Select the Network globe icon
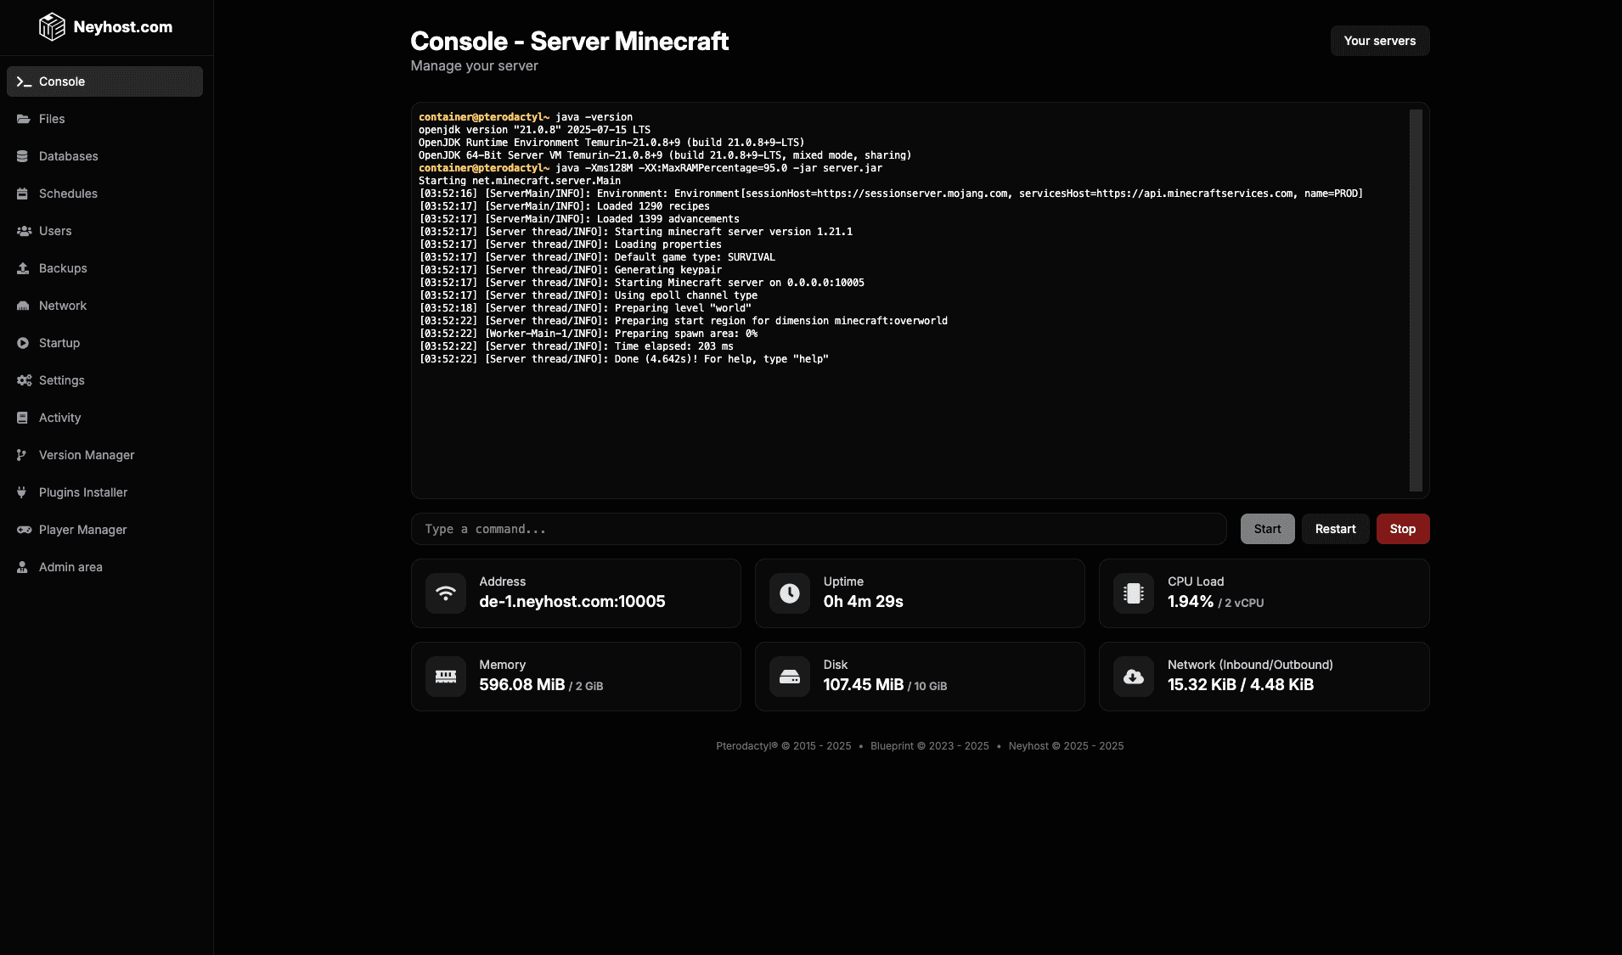Viewport: 1622px width, 955px height. pyautogui.click(x=21, y=306)
